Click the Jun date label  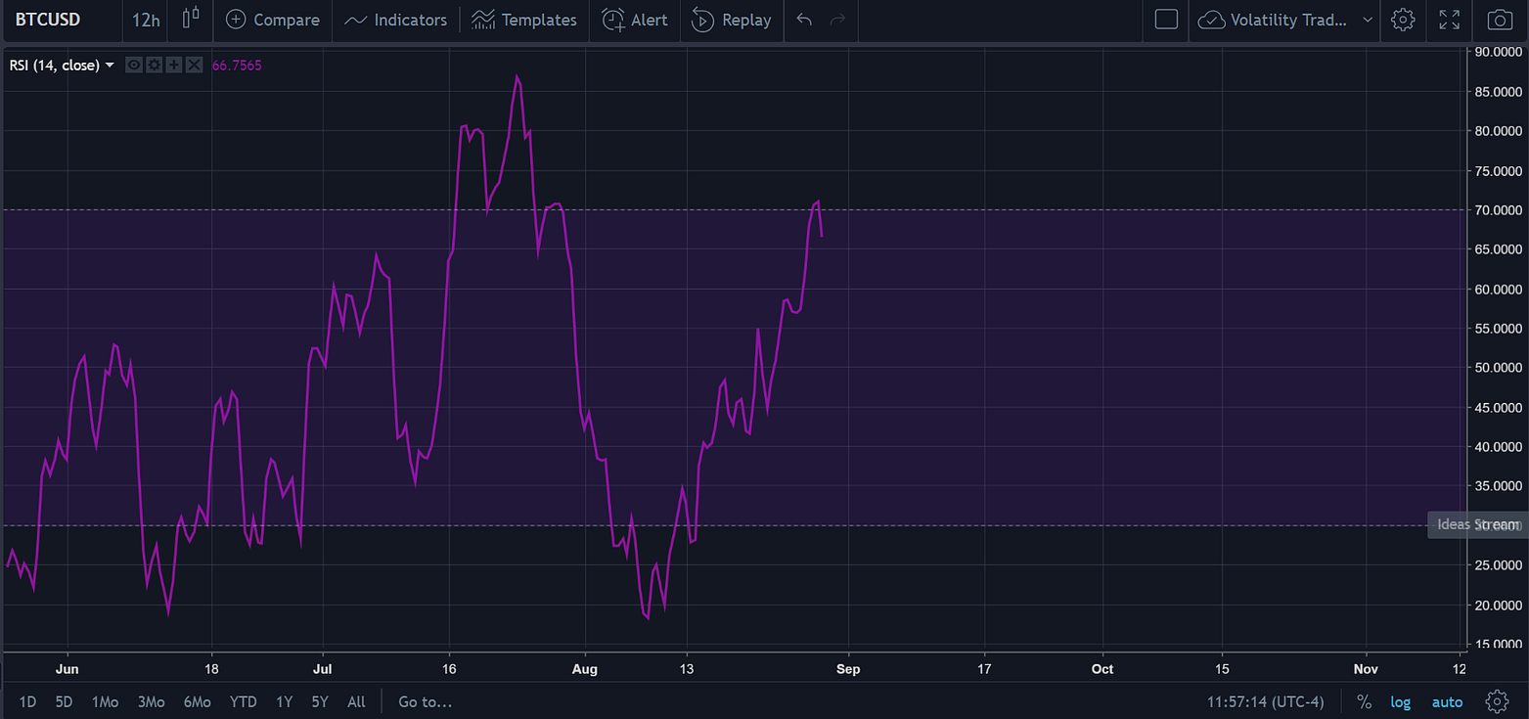(67, 669)
